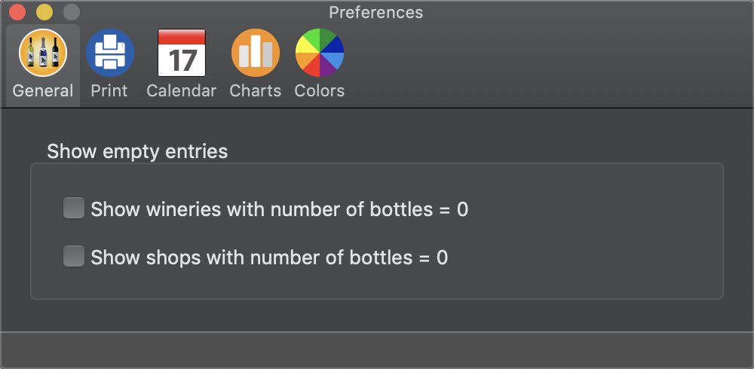Click the 'Show empty entries' section heading
Screen dimensions: 754x369
[137, 152]
